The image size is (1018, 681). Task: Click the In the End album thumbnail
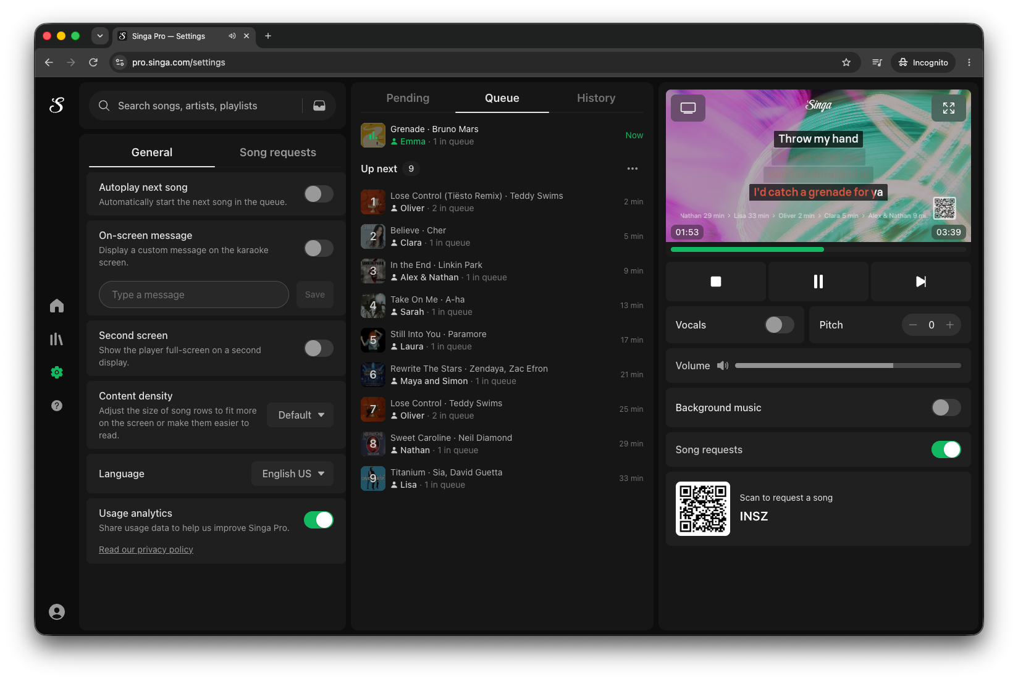point(373,271)
